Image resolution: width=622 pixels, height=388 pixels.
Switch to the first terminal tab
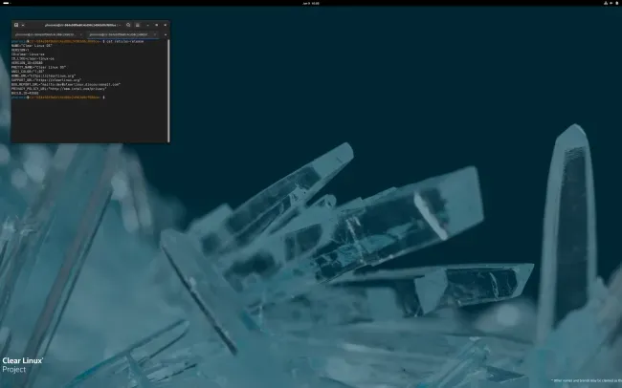(45, 34)
